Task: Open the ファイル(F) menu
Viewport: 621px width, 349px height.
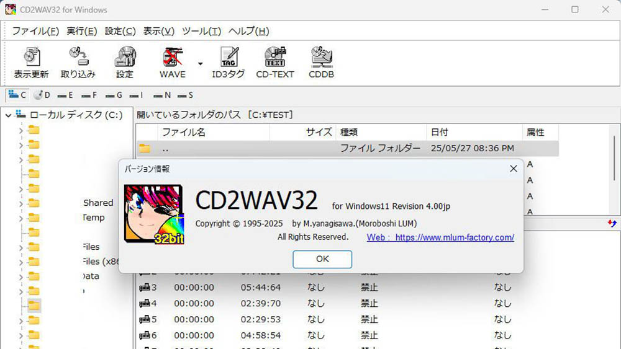Action: point(35,31)
